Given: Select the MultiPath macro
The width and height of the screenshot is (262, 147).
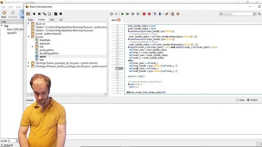Looking at the screenshot, I should 45,40.
